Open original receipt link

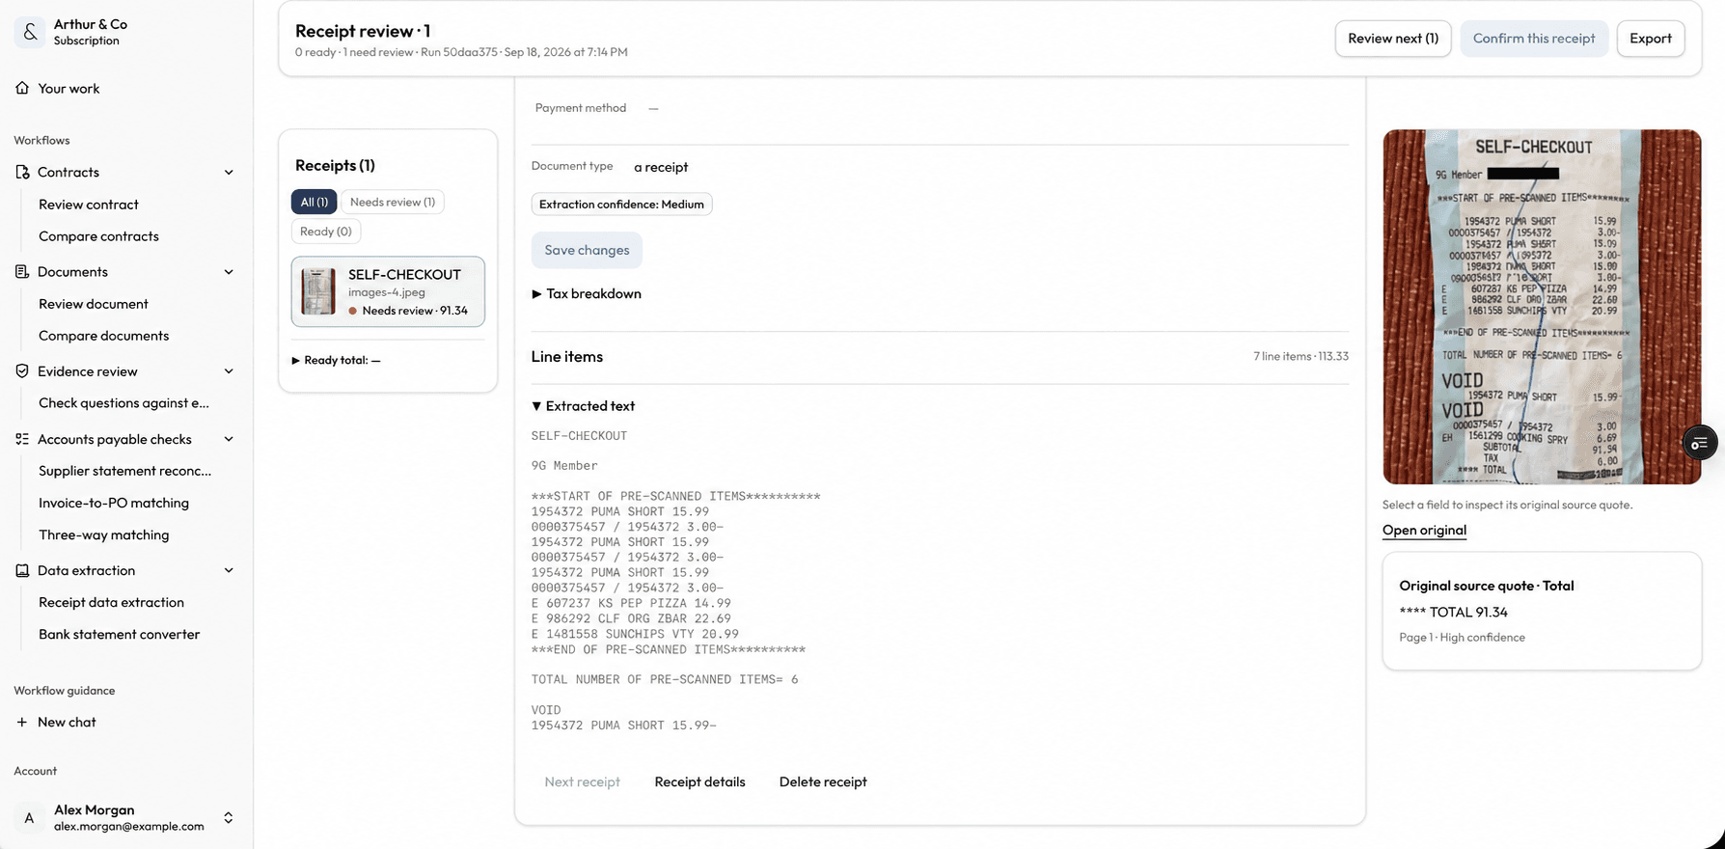[x=1424, y=530]
